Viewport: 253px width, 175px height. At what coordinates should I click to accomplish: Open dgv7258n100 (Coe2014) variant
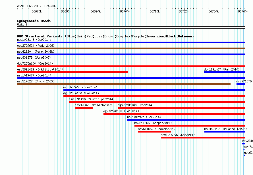click(136, 105)
